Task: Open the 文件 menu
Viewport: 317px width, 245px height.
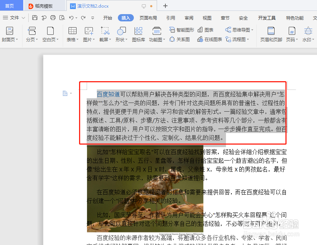Action: pyautogui.click(x=15, y=18)
